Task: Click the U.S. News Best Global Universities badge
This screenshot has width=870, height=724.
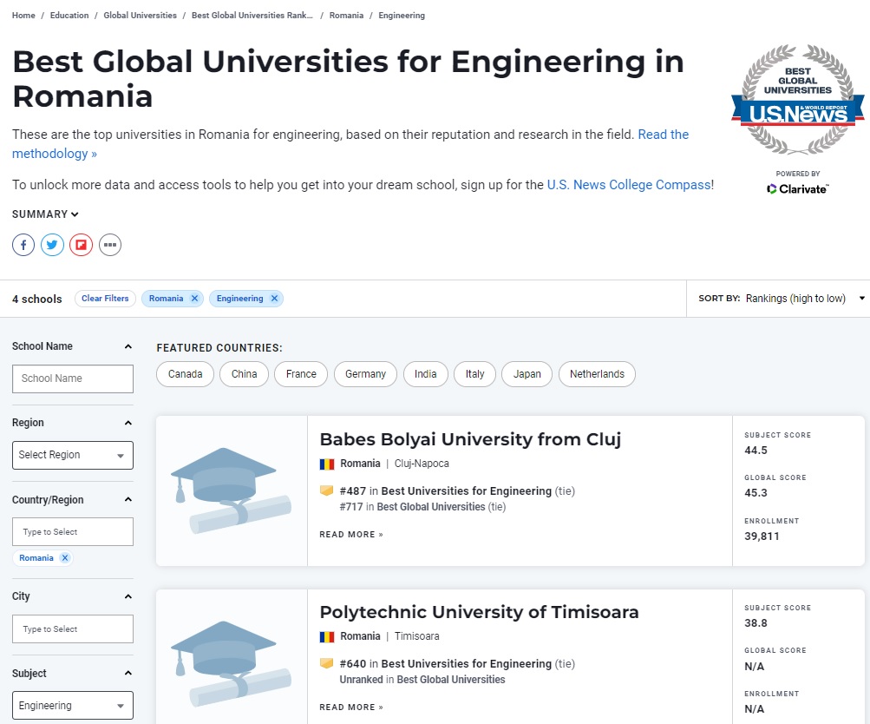Action: click(797, 100)
